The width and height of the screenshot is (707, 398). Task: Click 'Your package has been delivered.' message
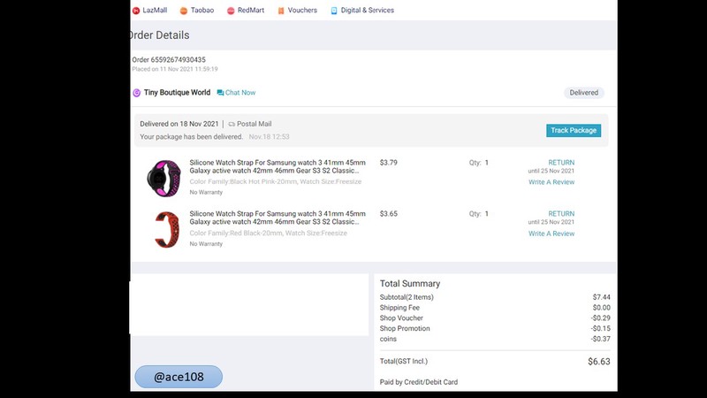[x=191, y=137]
